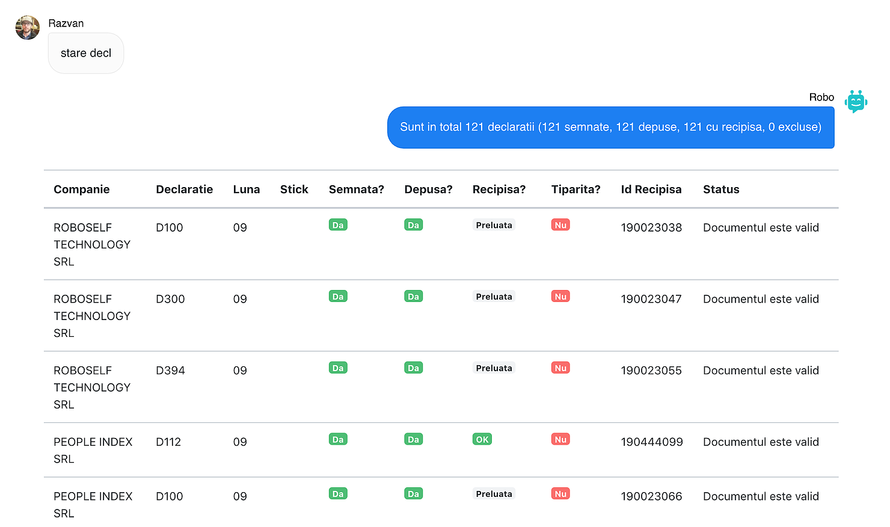Image resolution: width=890 pixels, height=527 pixels.
Task: Select PEOPLE INDEX SRL in D112 row
Action: point(93,450)
